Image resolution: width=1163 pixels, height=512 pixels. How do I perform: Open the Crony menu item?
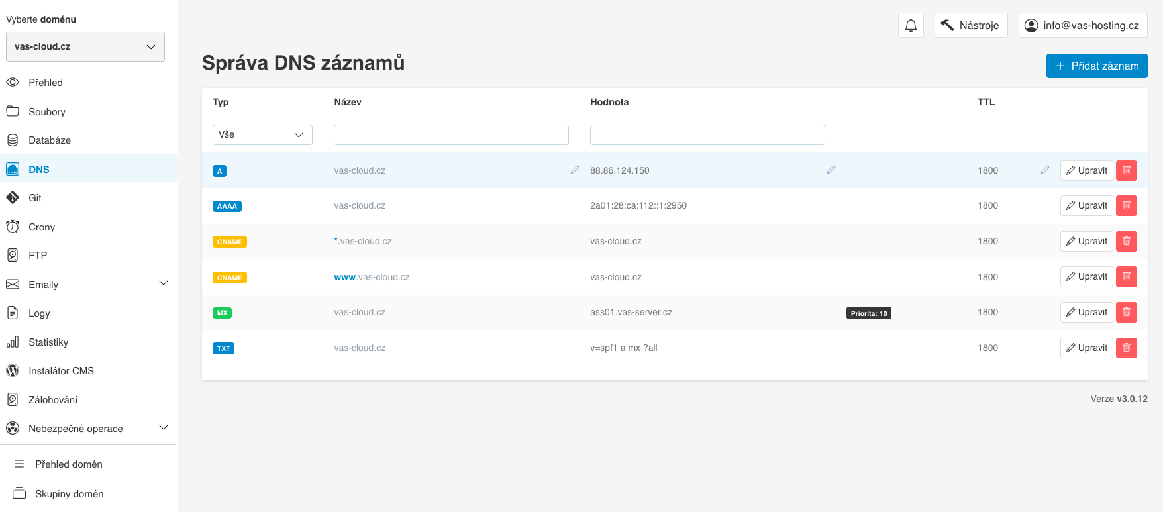[x=41, y=227]
